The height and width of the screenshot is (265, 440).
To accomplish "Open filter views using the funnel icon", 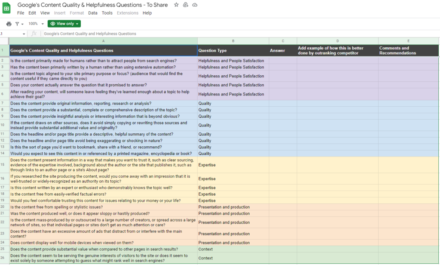I will point(17,24).
